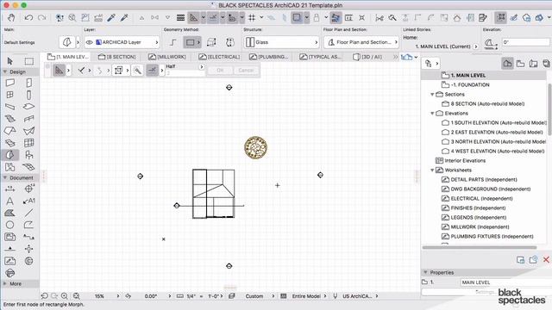This screenshot has width=552, height=310.
Task: Open the Glass structure dropdown
Action: [281, 42]
